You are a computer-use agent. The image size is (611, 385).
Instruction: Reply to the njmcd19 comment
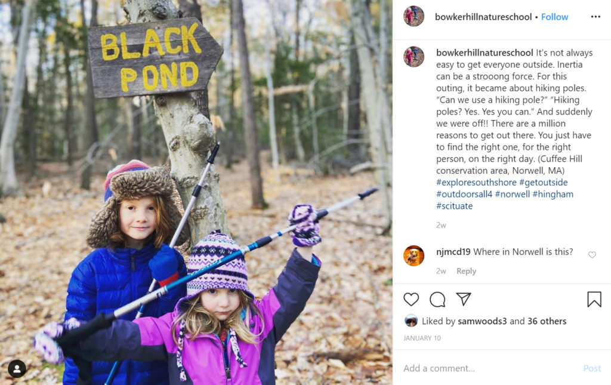coord(466,271)
